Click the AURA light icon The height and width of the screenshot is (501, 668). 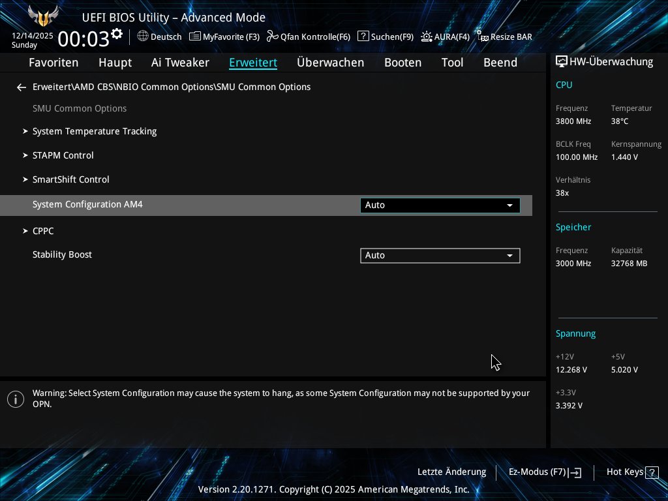point(427,37)
